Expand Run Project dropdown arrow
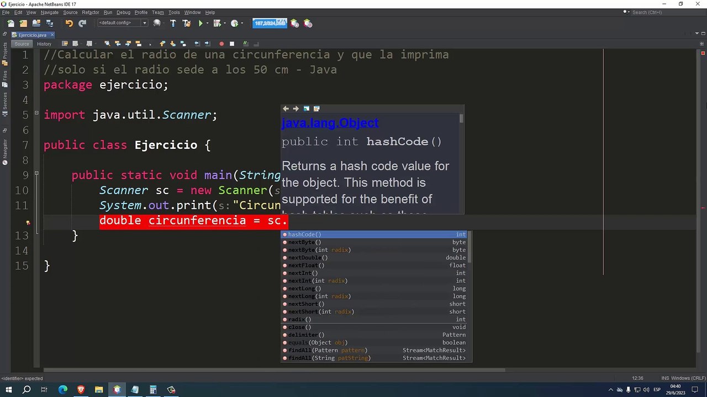This screenshot has width=707, height=397. [x=208, y=23]
